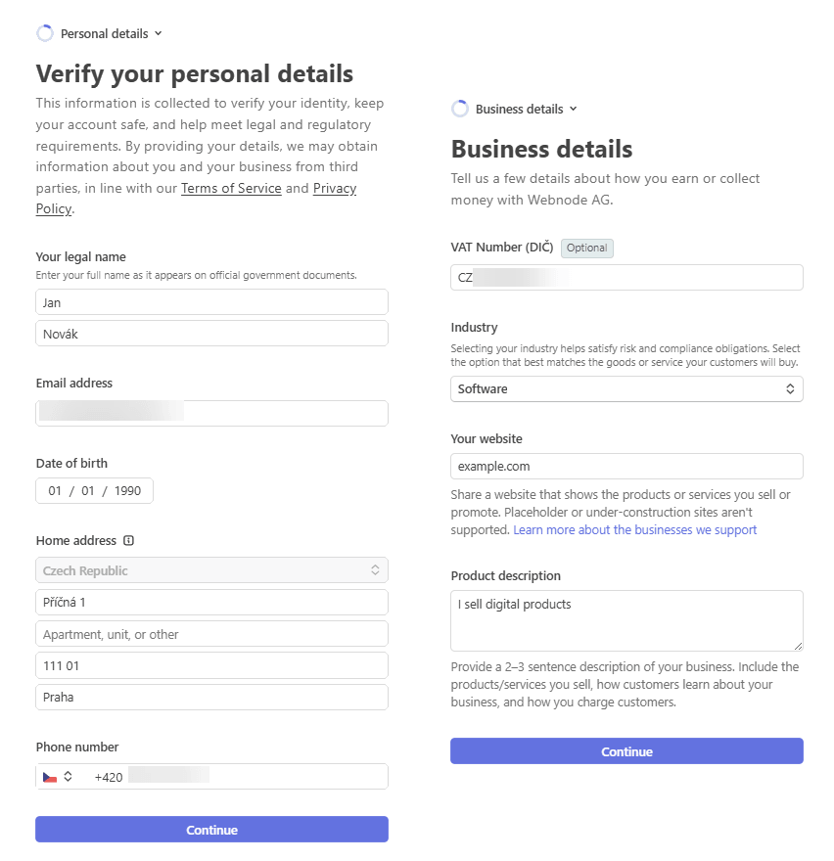Click Continue under the Phone number field
This screenshot has height=861, width=834.
(x=212, y=829)
